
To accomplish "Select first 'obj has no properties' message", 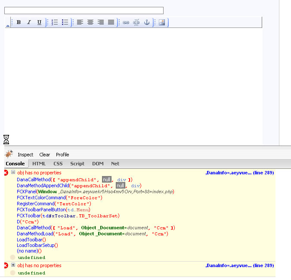I will (39, 173).
